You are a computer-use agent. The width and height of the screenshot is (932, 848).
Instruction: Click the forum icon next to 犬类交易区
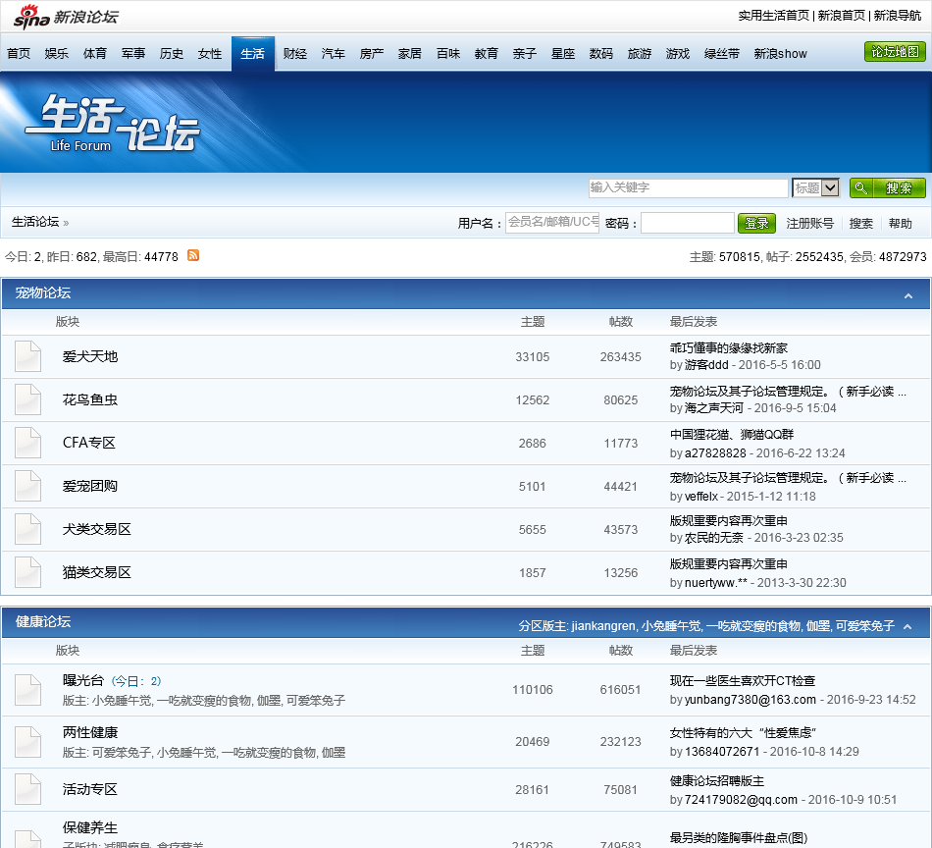point(27,529)
